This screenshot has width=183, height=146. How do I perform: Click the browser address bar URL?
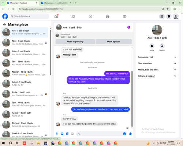point(42,9)
